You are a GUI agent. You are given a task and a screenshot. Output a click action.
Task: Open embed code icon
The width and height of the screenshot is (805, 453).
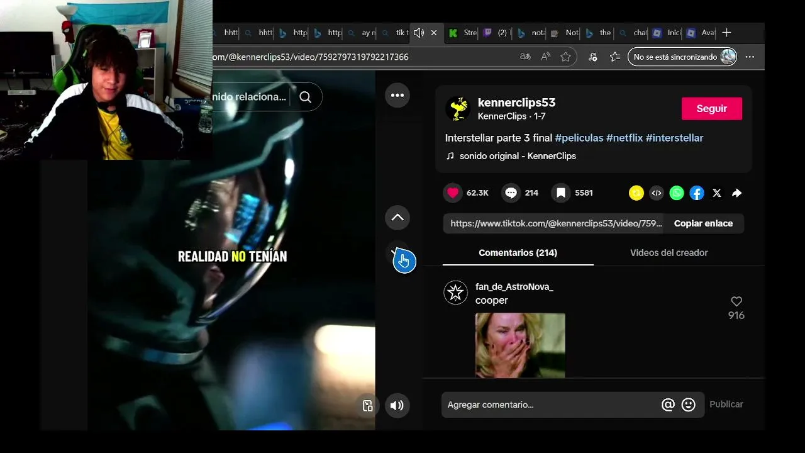[657, 193]
